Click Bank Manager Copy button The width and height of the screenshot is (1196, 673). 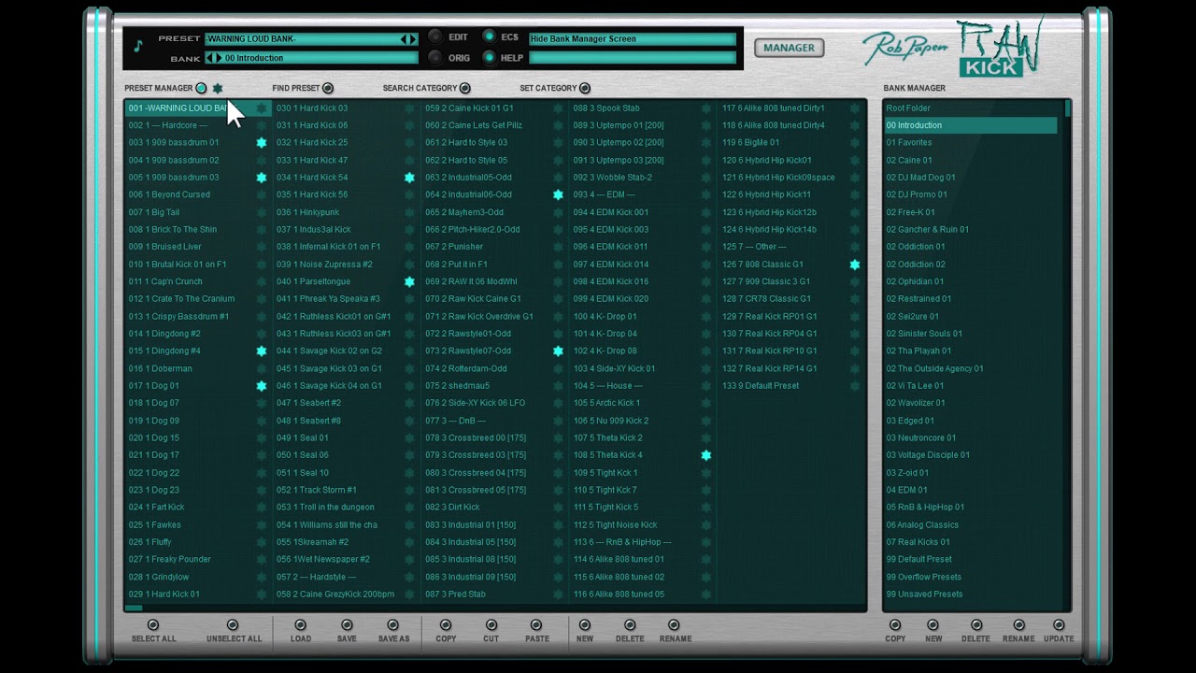pyautogui.click(x=895, y=625)
